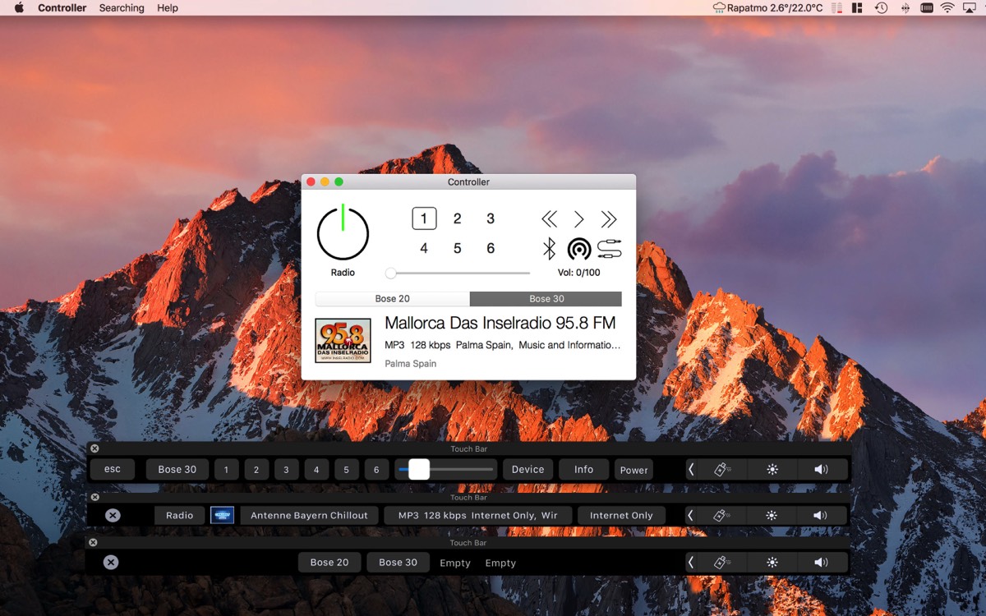Expand control strip chevron on Bose 20 Touch Bar

point(692,562)
